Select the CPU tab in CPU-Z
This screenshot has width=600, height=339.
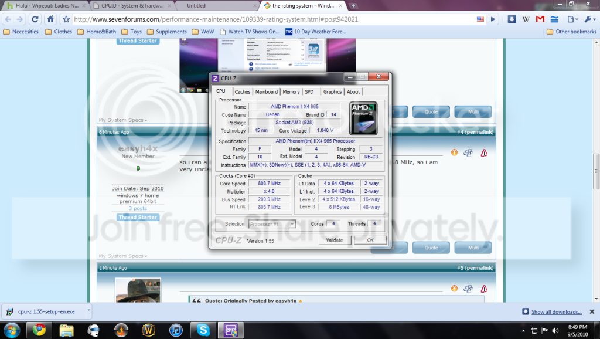click(221, 91)
